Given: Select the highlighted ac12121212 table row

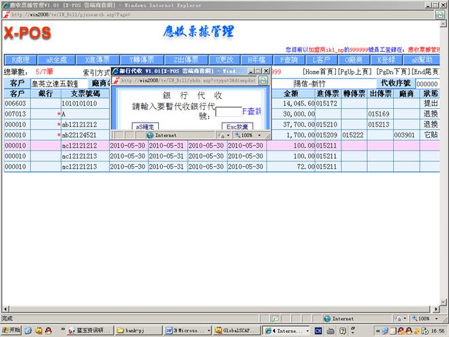Looking at the screenshot, I should click(71, 146).
